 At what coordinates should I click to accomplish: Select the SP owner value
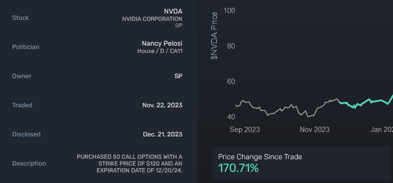click(178, 76)
